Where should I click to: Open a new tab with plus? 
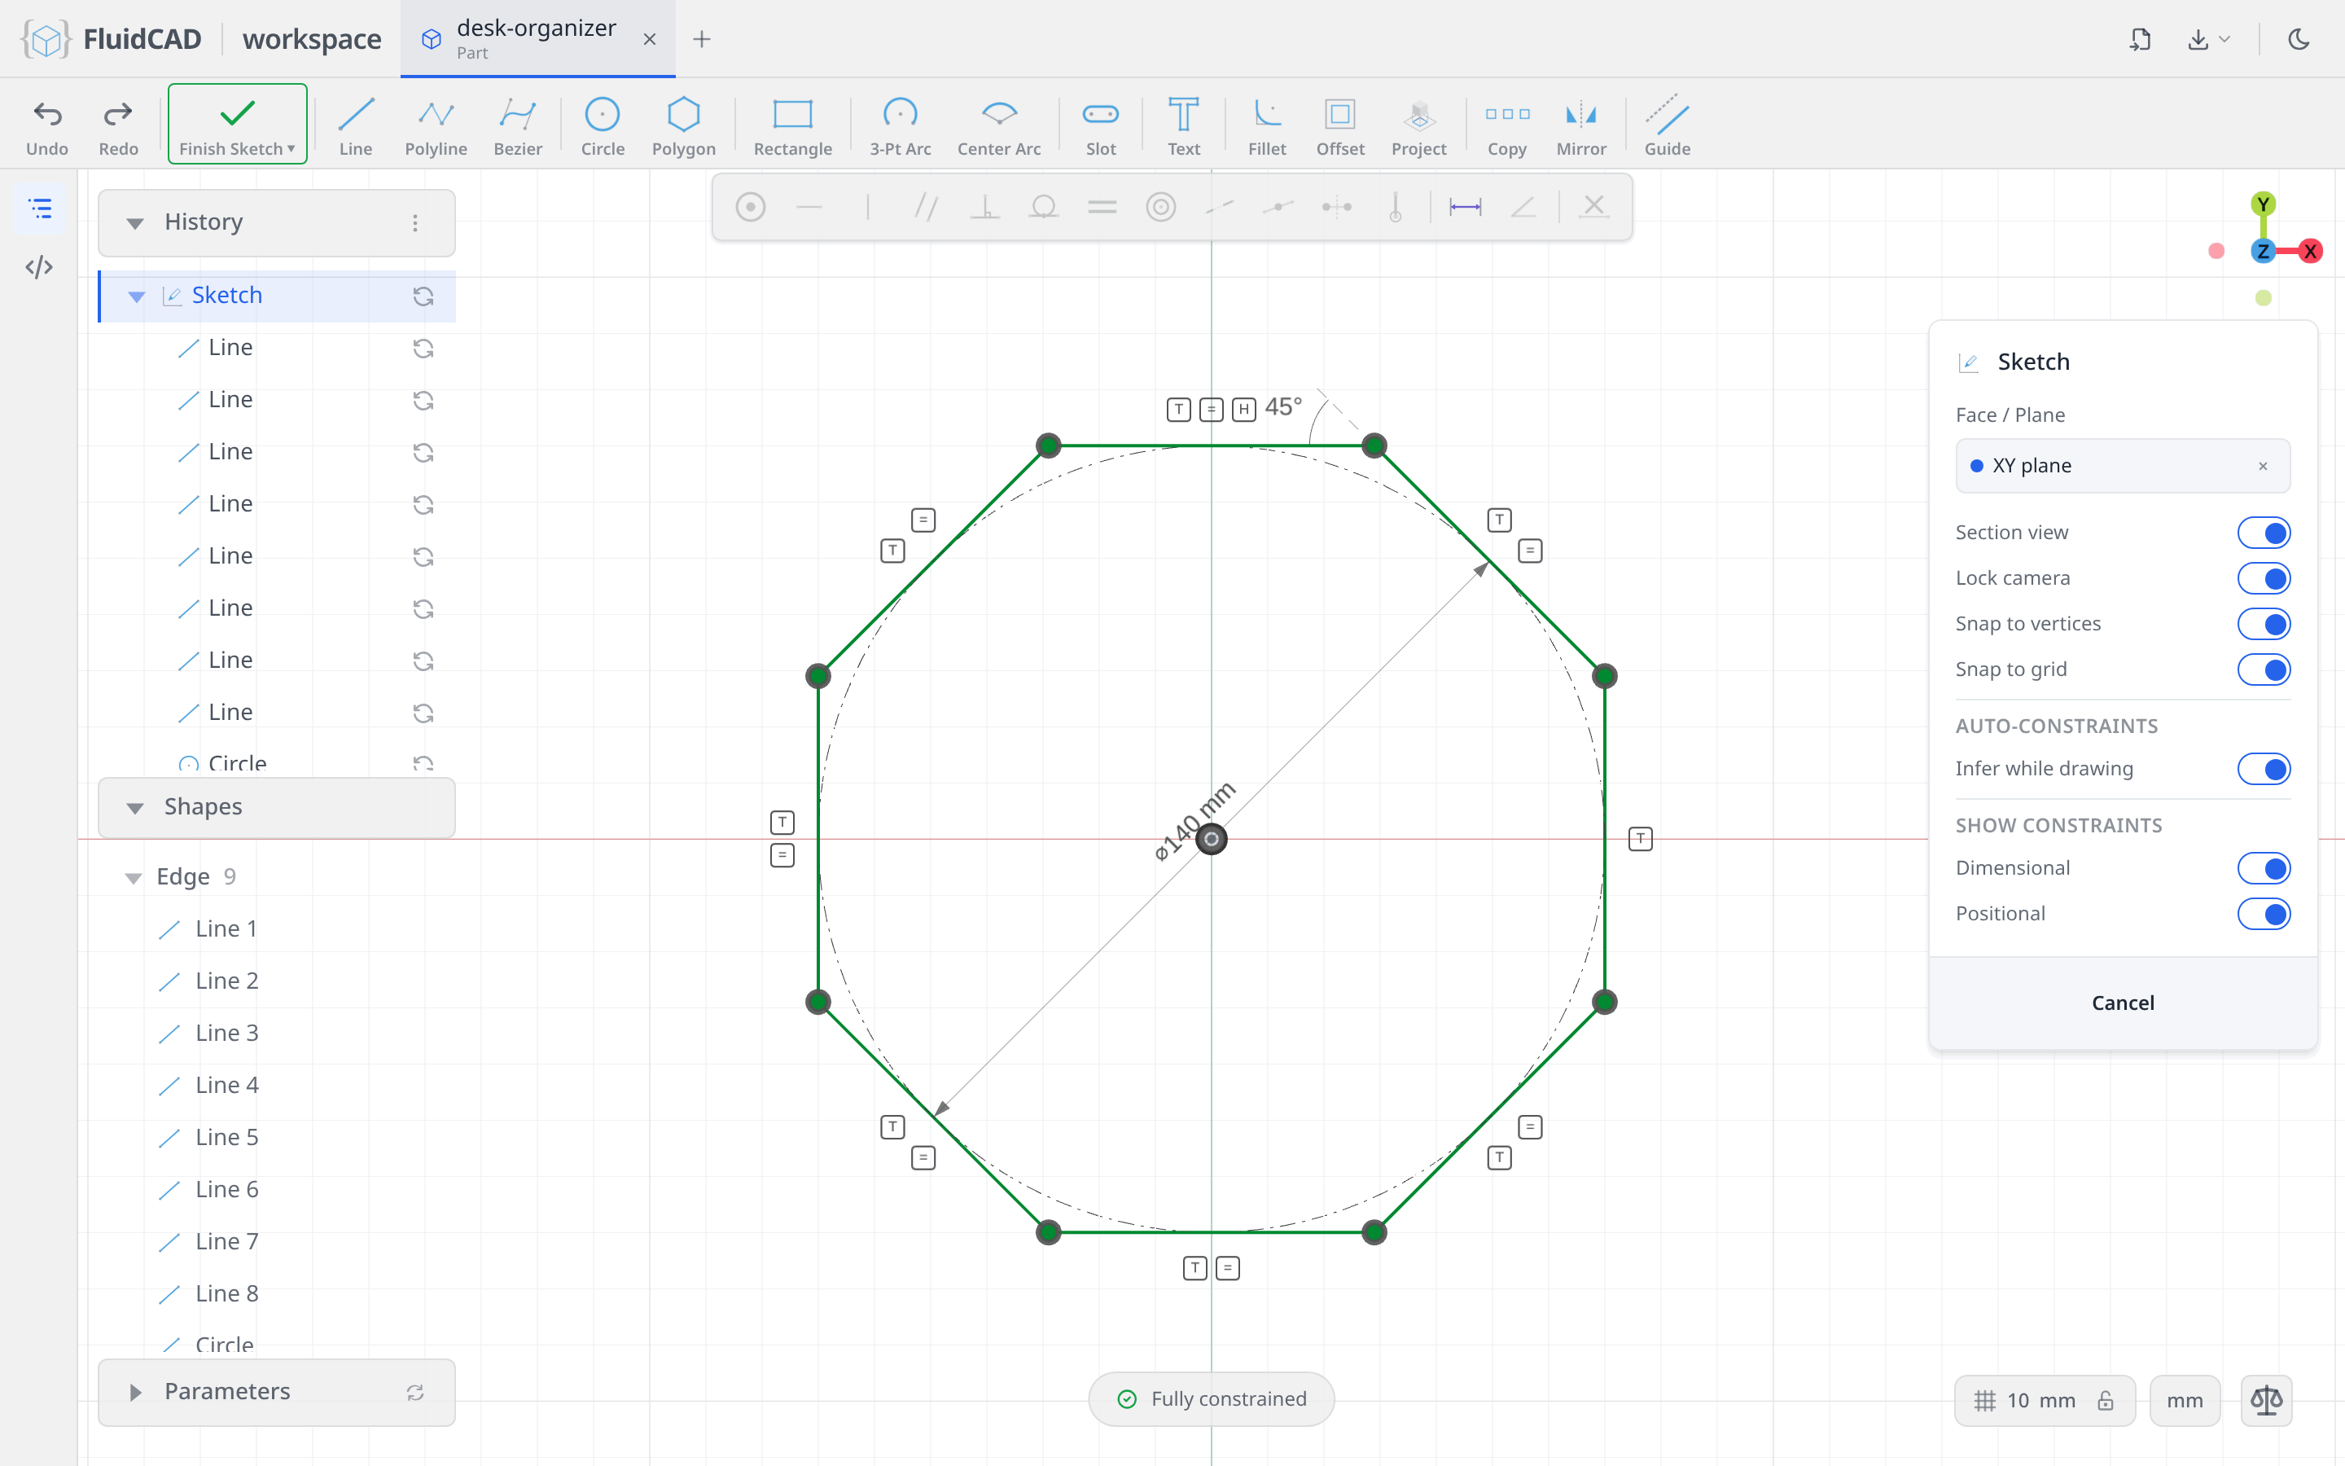pyautogui.click(x=702, y=39)
